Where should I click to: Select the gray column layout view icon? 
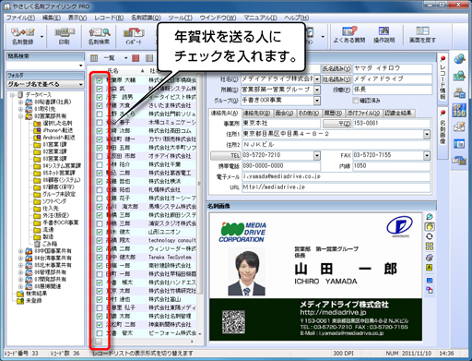(149, 58)
